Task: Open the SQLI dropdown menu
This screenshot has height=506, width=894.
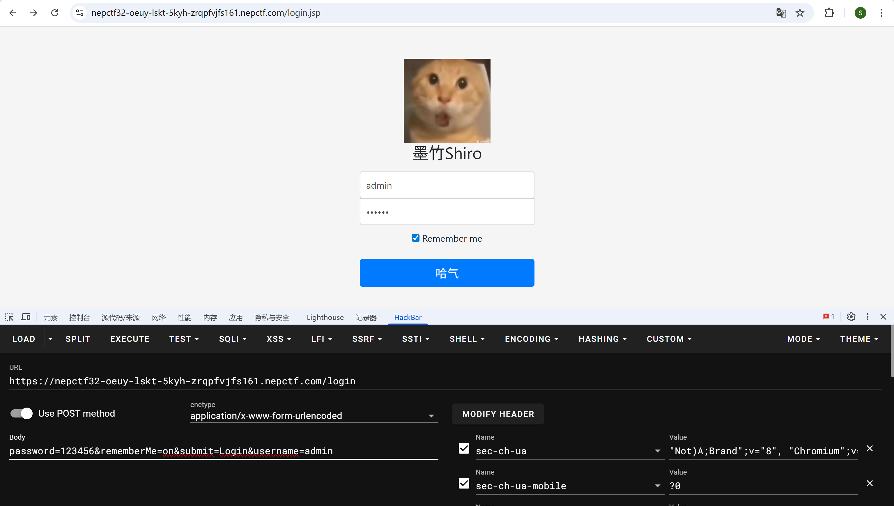Action: (x=232, y=339)
